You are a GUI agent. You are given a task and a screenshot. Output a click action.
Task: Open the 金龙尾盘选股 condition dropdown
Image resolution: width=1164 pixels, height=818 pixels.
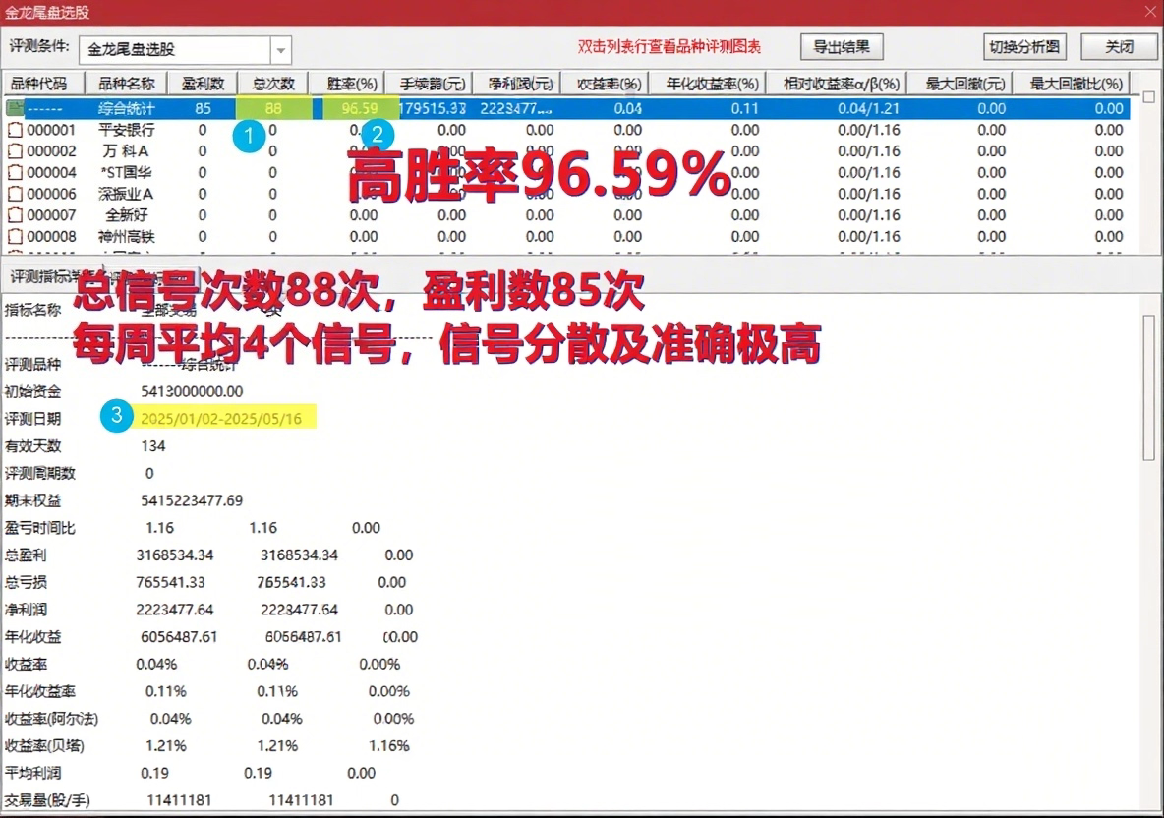(281, 49)
